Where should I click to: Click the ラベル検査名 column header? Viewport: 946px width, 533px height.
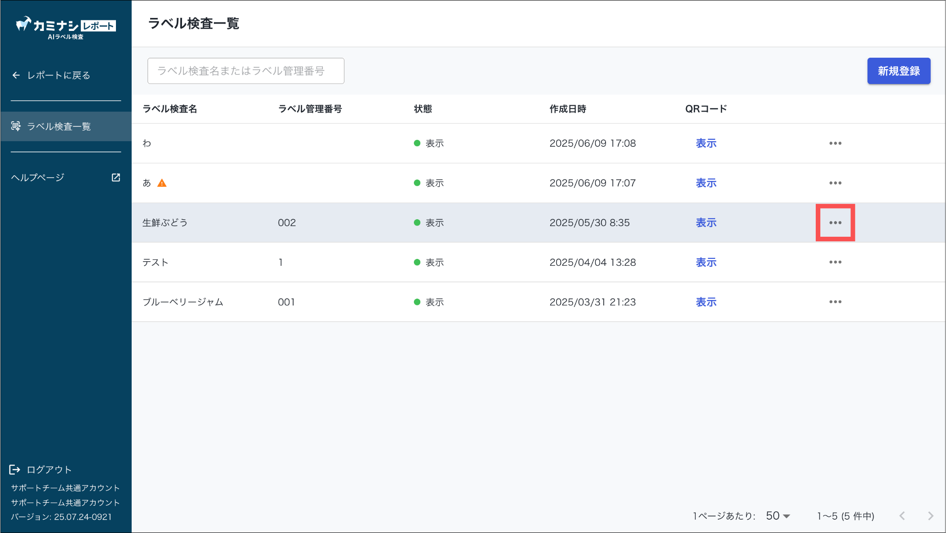pos(170,109)
